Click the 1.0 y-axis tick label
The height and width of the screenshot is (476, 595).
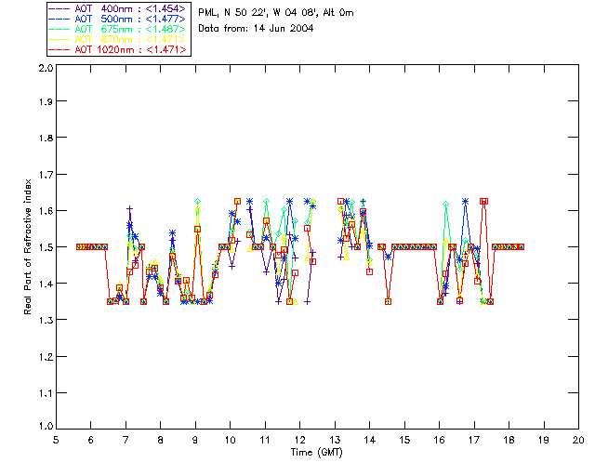point(46,427)
